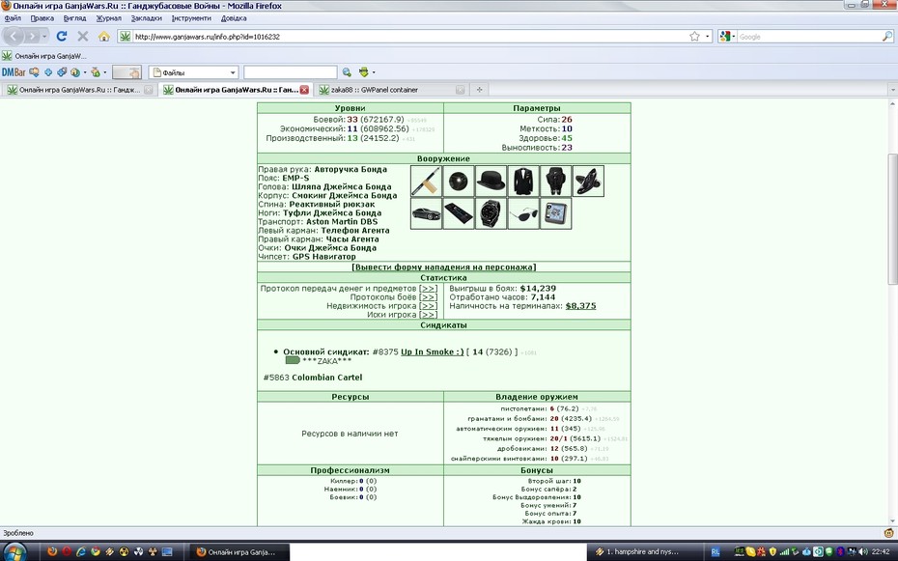Open Протокол передач денег и предметов link
Screen dimensions: 898x561
(429, 289)
